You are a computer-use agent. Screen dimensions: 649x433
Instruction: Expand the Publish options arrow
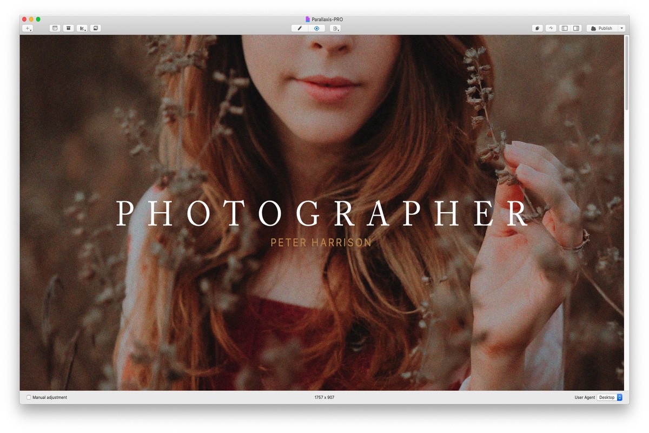click(x=622, y=28)
